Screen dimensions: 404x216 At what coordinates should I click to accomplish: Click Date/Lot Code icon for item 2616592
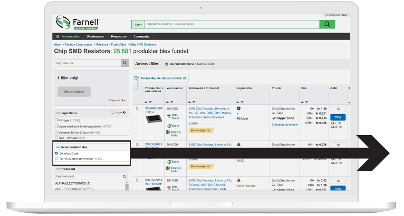(x=168, y=132)
